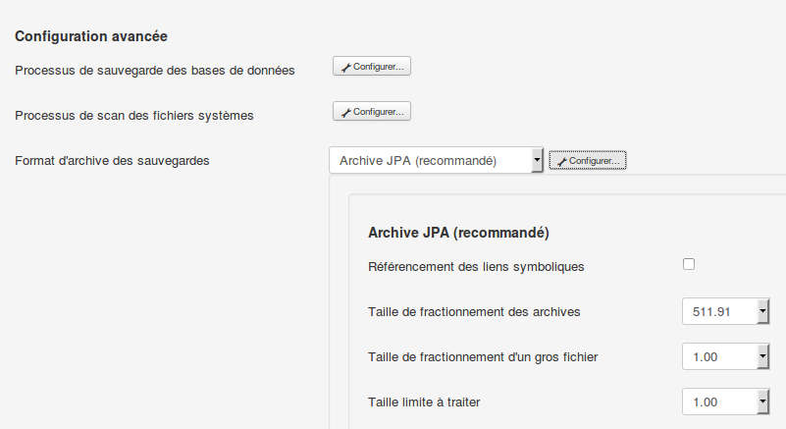Enable Référencement des liens symboliques checkbox
Viewport: 786px width, 429px height.
689,264
